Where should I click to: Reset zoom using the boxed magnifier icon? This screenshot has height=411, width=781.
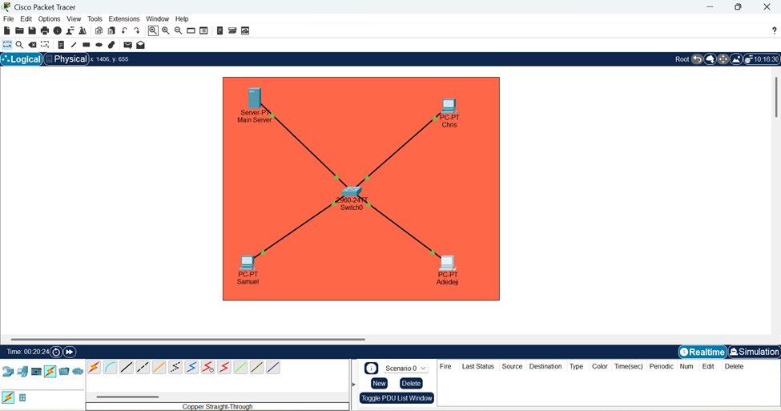pos(153,31)
